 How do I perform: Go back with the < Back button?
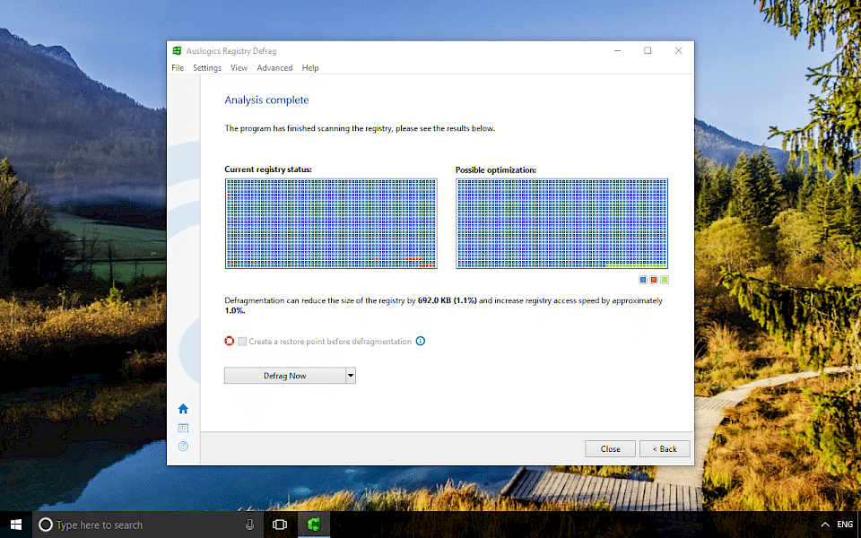click(665, 448)
